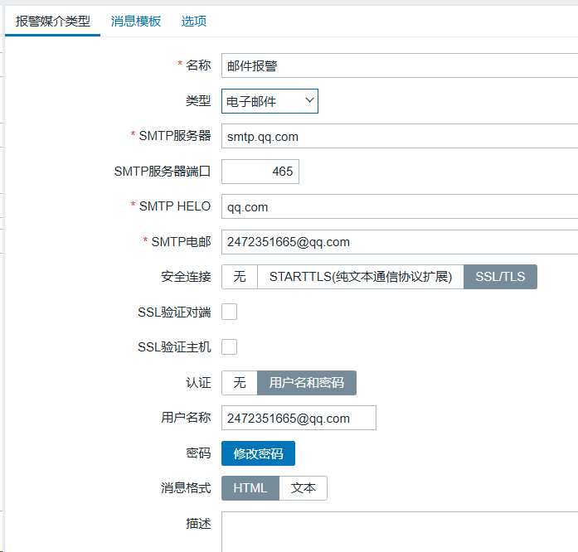Focus the SMTP服务器端口 field showing 465

pyautogui.click(x=260, y=172)
